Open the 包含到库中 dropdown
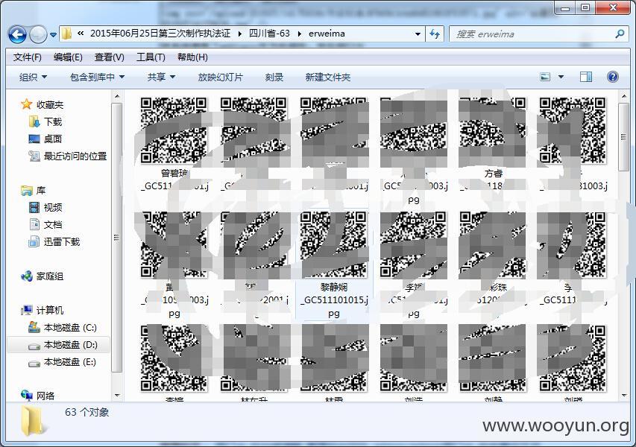The width and height of the screenshot is (636, 447). 97,77
